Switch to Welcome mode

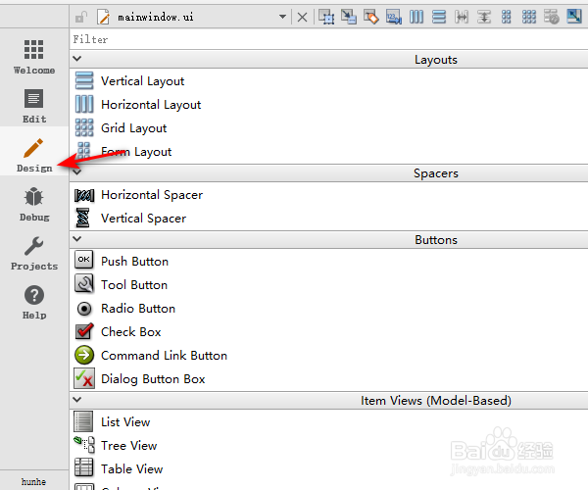[x=34, y=57]
